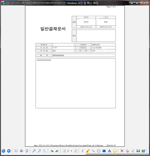Screen dimensions: 150x156
Task: Go to previous page of the fax
Action: (x=64, y=151)
